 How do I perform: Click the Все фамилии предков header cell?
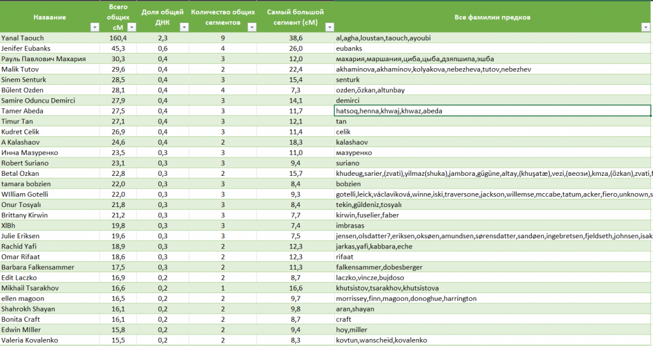tap(492, 17)
